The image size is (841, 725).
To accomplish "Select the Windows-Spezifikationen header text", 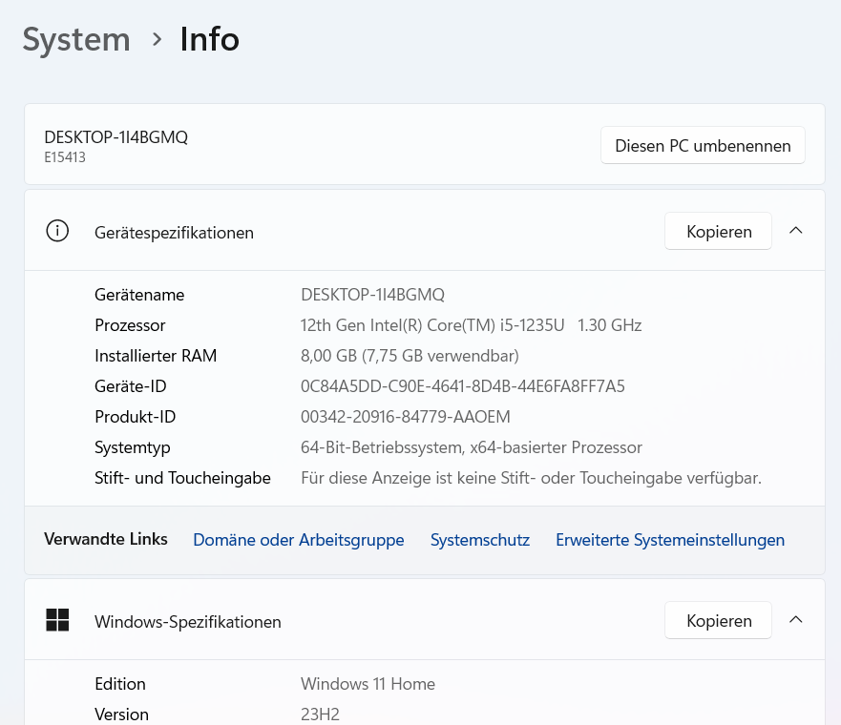I will tap(188, 622).
